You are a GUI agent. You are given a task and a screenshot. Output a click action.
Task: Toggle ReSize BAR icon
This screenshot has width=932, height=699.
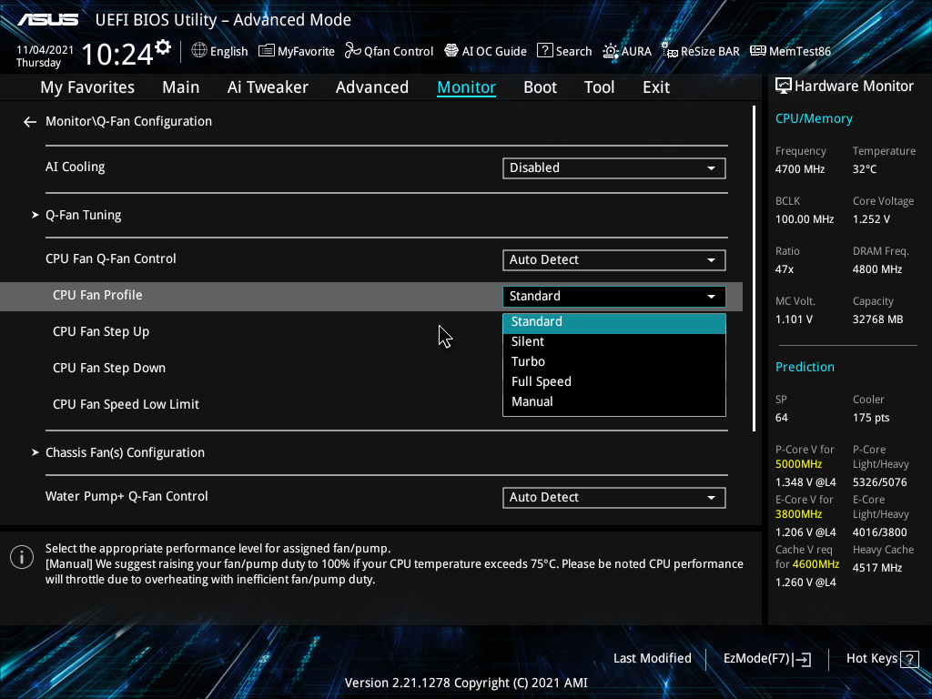point(670,51)
